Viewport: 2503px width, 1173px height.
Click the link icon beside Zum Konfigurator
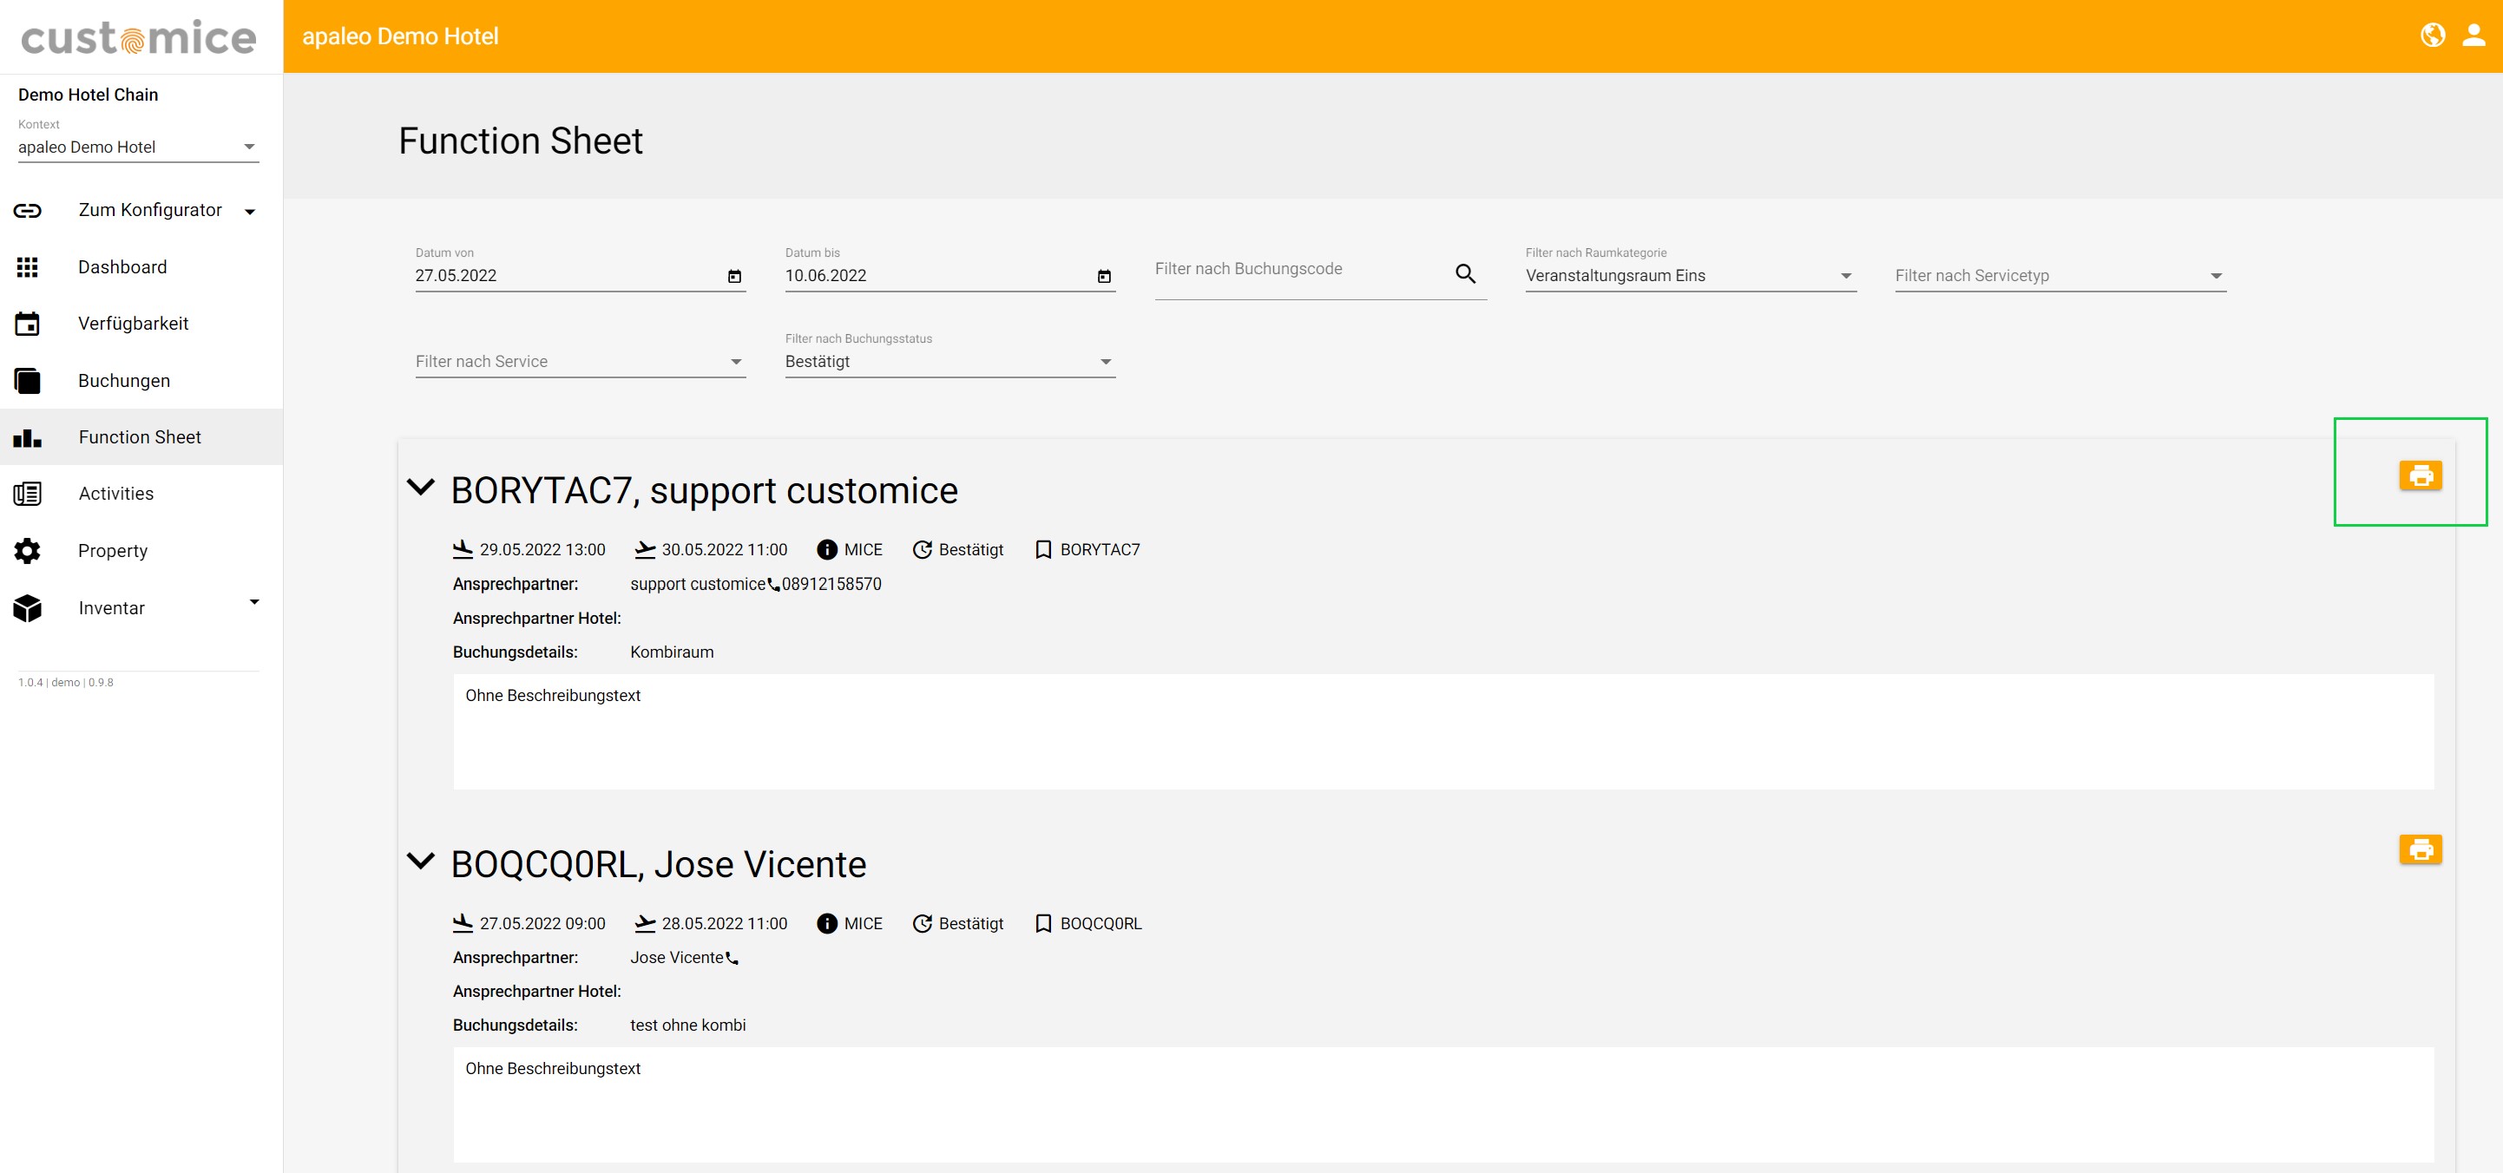coord(27,211)
